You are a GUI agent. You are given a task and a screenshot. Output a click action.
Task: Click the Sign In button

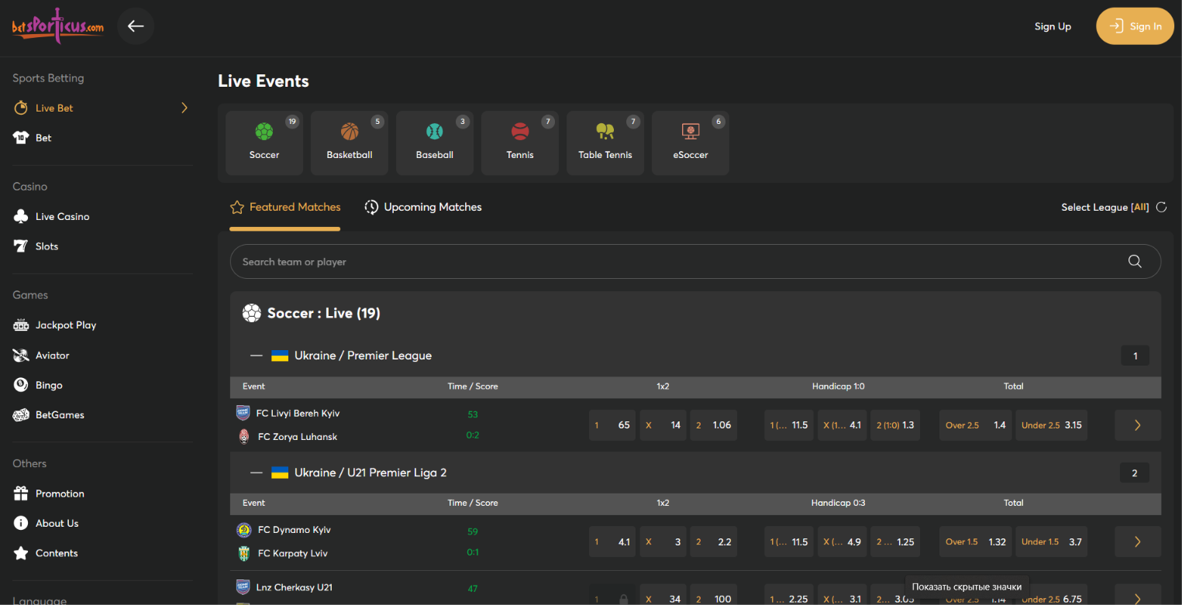pos(1135,26)
